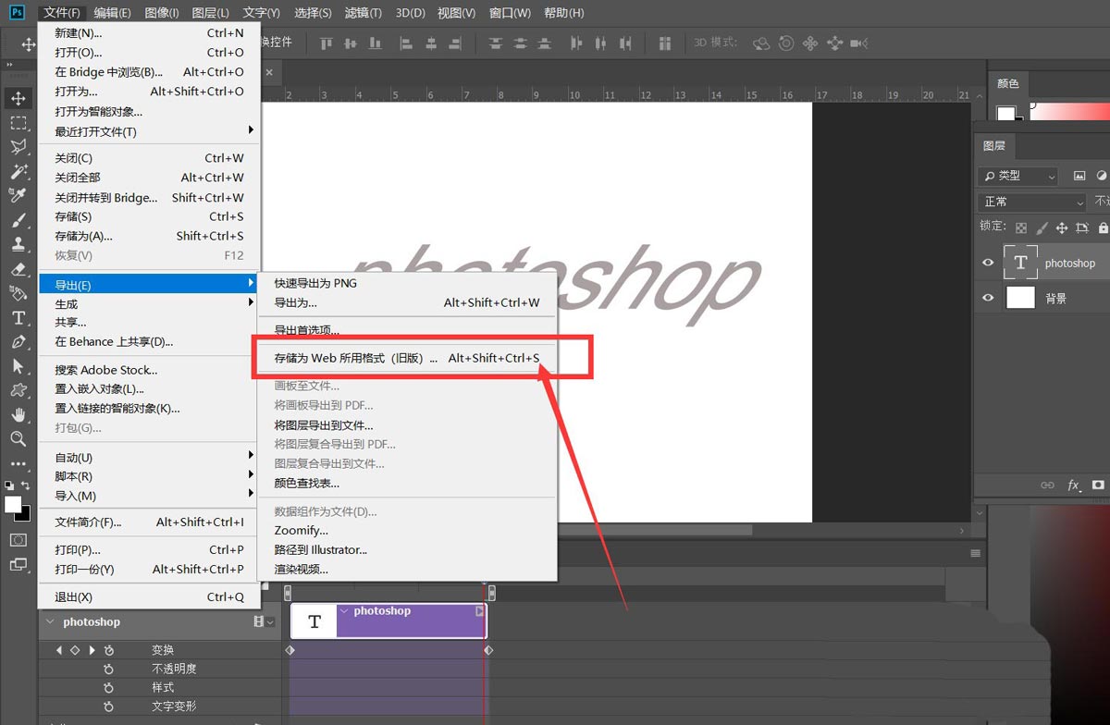This screenshot has width=1110, height=725.
Task: Expand the 自动 submenu
Action: point(149,457)
